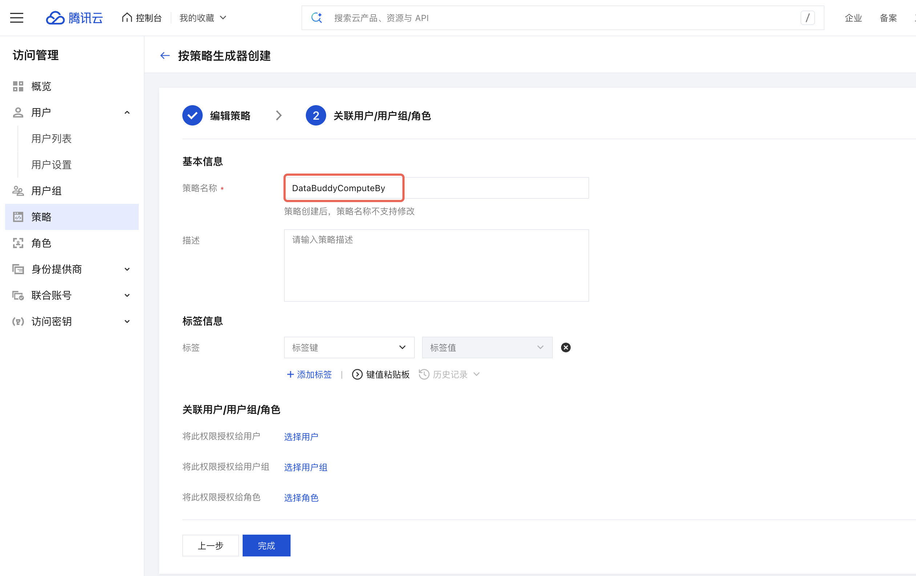This screenshot has width=916, height=576.
Task: Click the 策略 policy icon
Action: [x=18, y=217]
